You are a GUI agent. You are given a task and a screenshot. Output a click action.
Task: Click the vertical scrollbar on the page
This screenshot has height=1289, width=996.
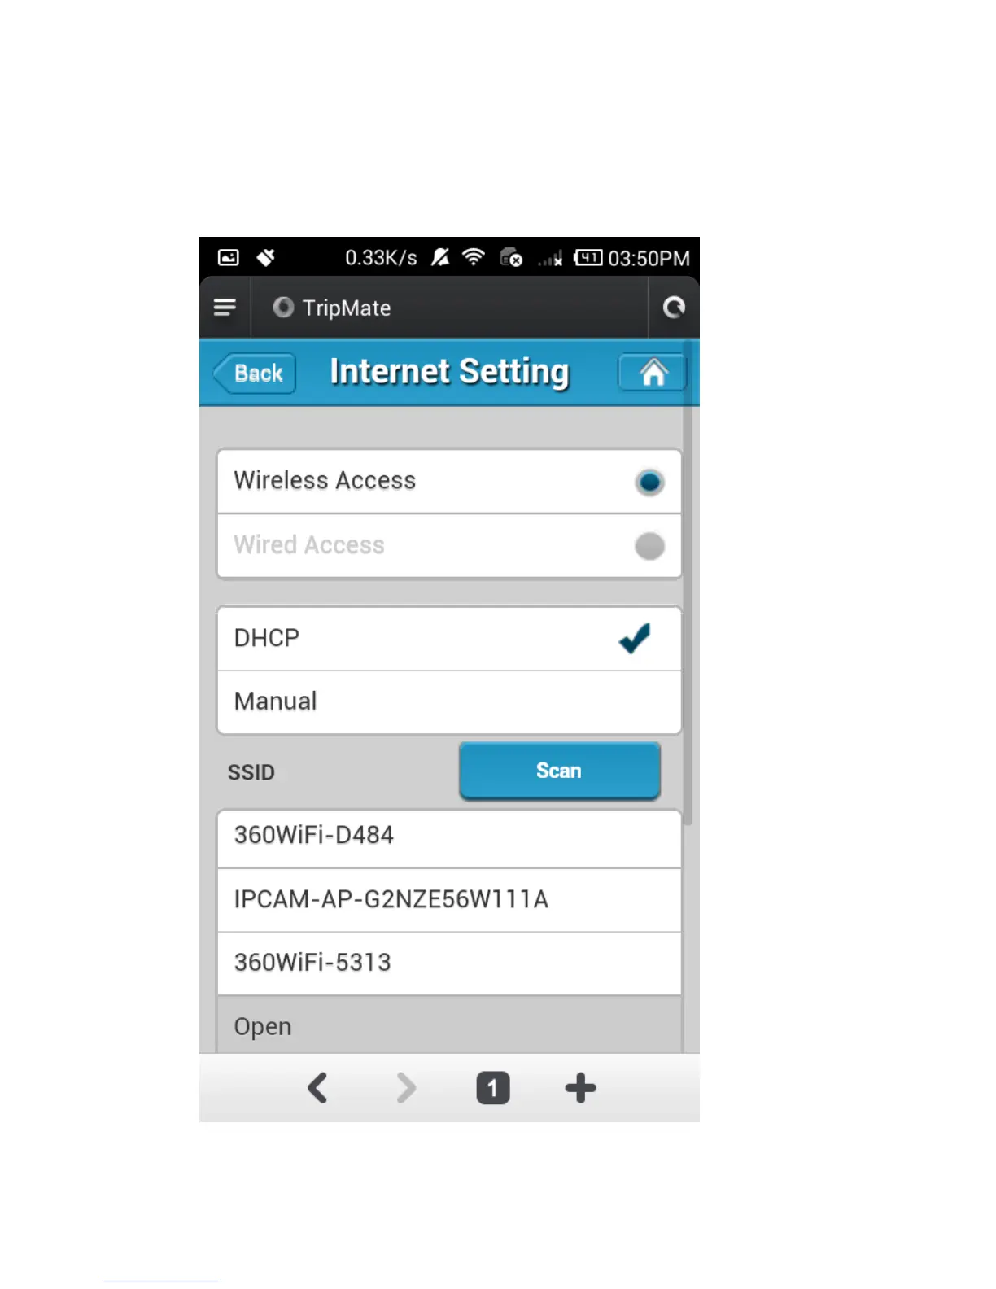pos(688,583)
